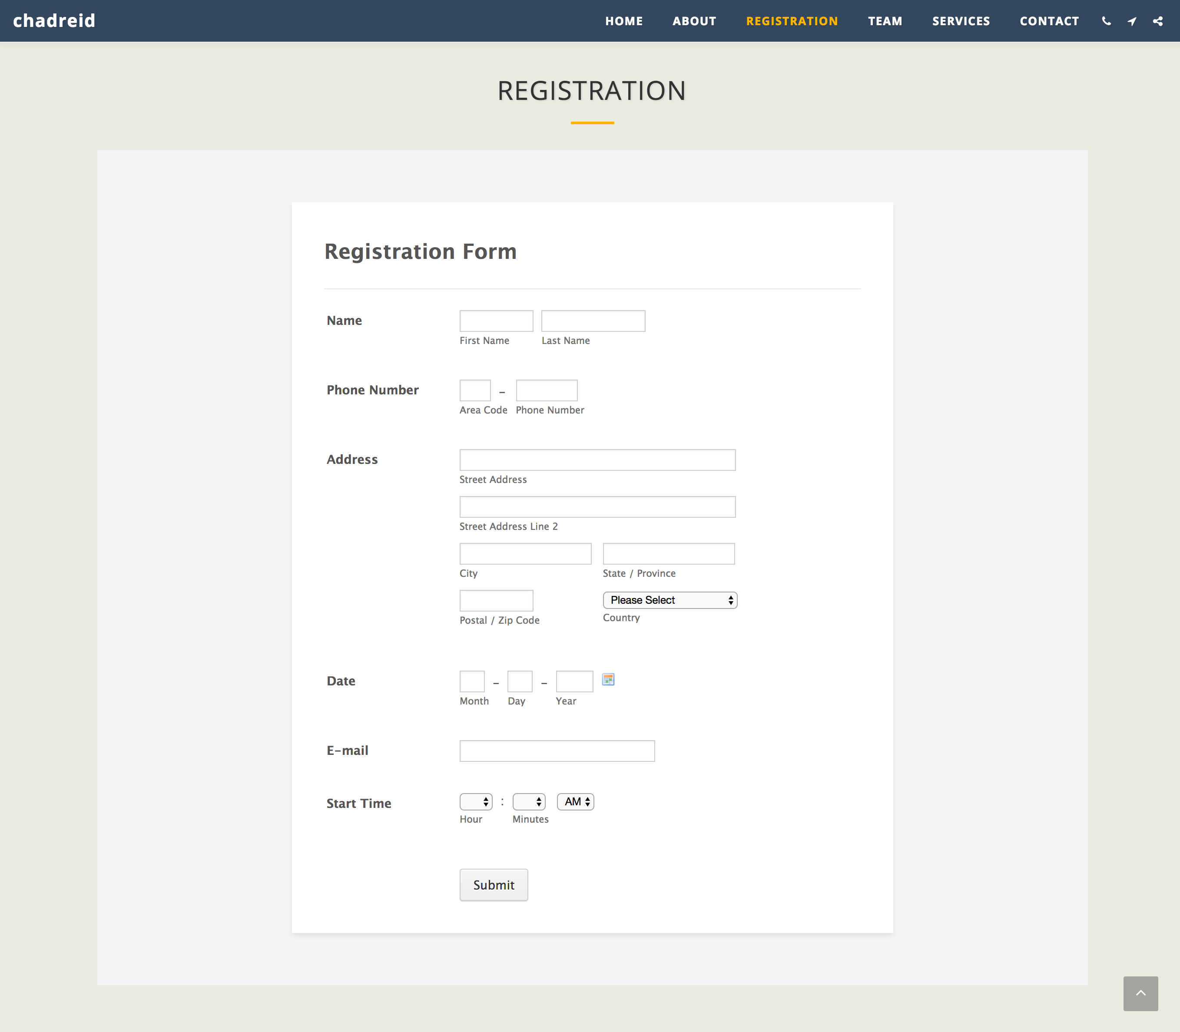Open the Hour dropdown
This screenshot has height=1032, width=1180.
[476, 802]
